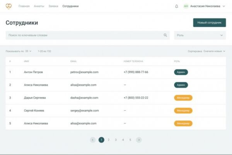Click the Имя column header
The image size is (232, 155).
(26, 61)
